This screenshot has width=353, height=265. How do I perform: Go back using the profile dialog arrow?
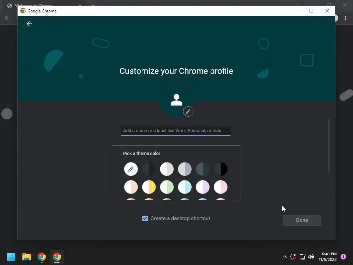(x=29, y=24)
